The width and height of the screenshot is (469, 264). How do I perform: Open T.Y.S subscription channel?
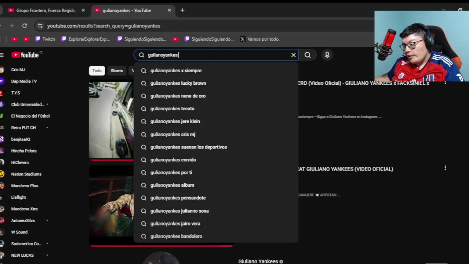pos(15,93)
